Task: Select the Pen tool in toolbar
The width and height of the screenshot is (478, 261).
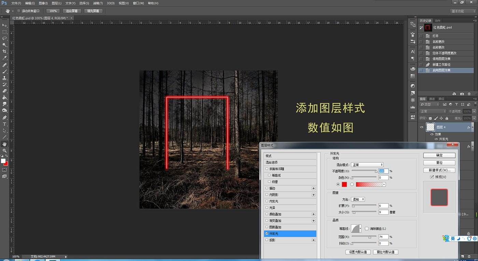Action: coord(4,117)
